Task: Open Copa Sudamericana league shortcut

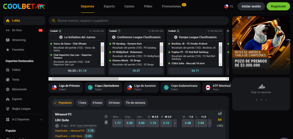Action: tap(181, 87)
